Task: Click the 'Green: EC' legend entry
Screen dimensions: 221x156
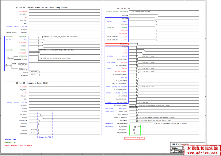Action: tap(10, 142)
